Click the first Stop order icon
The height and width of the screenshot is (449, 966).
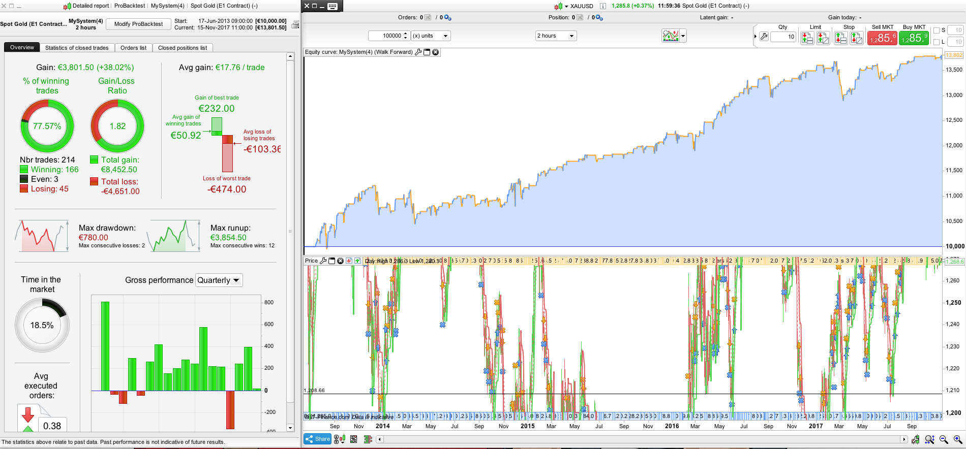pos(840,38)
